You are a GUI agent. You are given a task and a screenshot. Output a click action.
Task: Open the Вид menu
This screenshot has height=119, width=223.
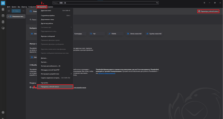(x=19, y=7)
